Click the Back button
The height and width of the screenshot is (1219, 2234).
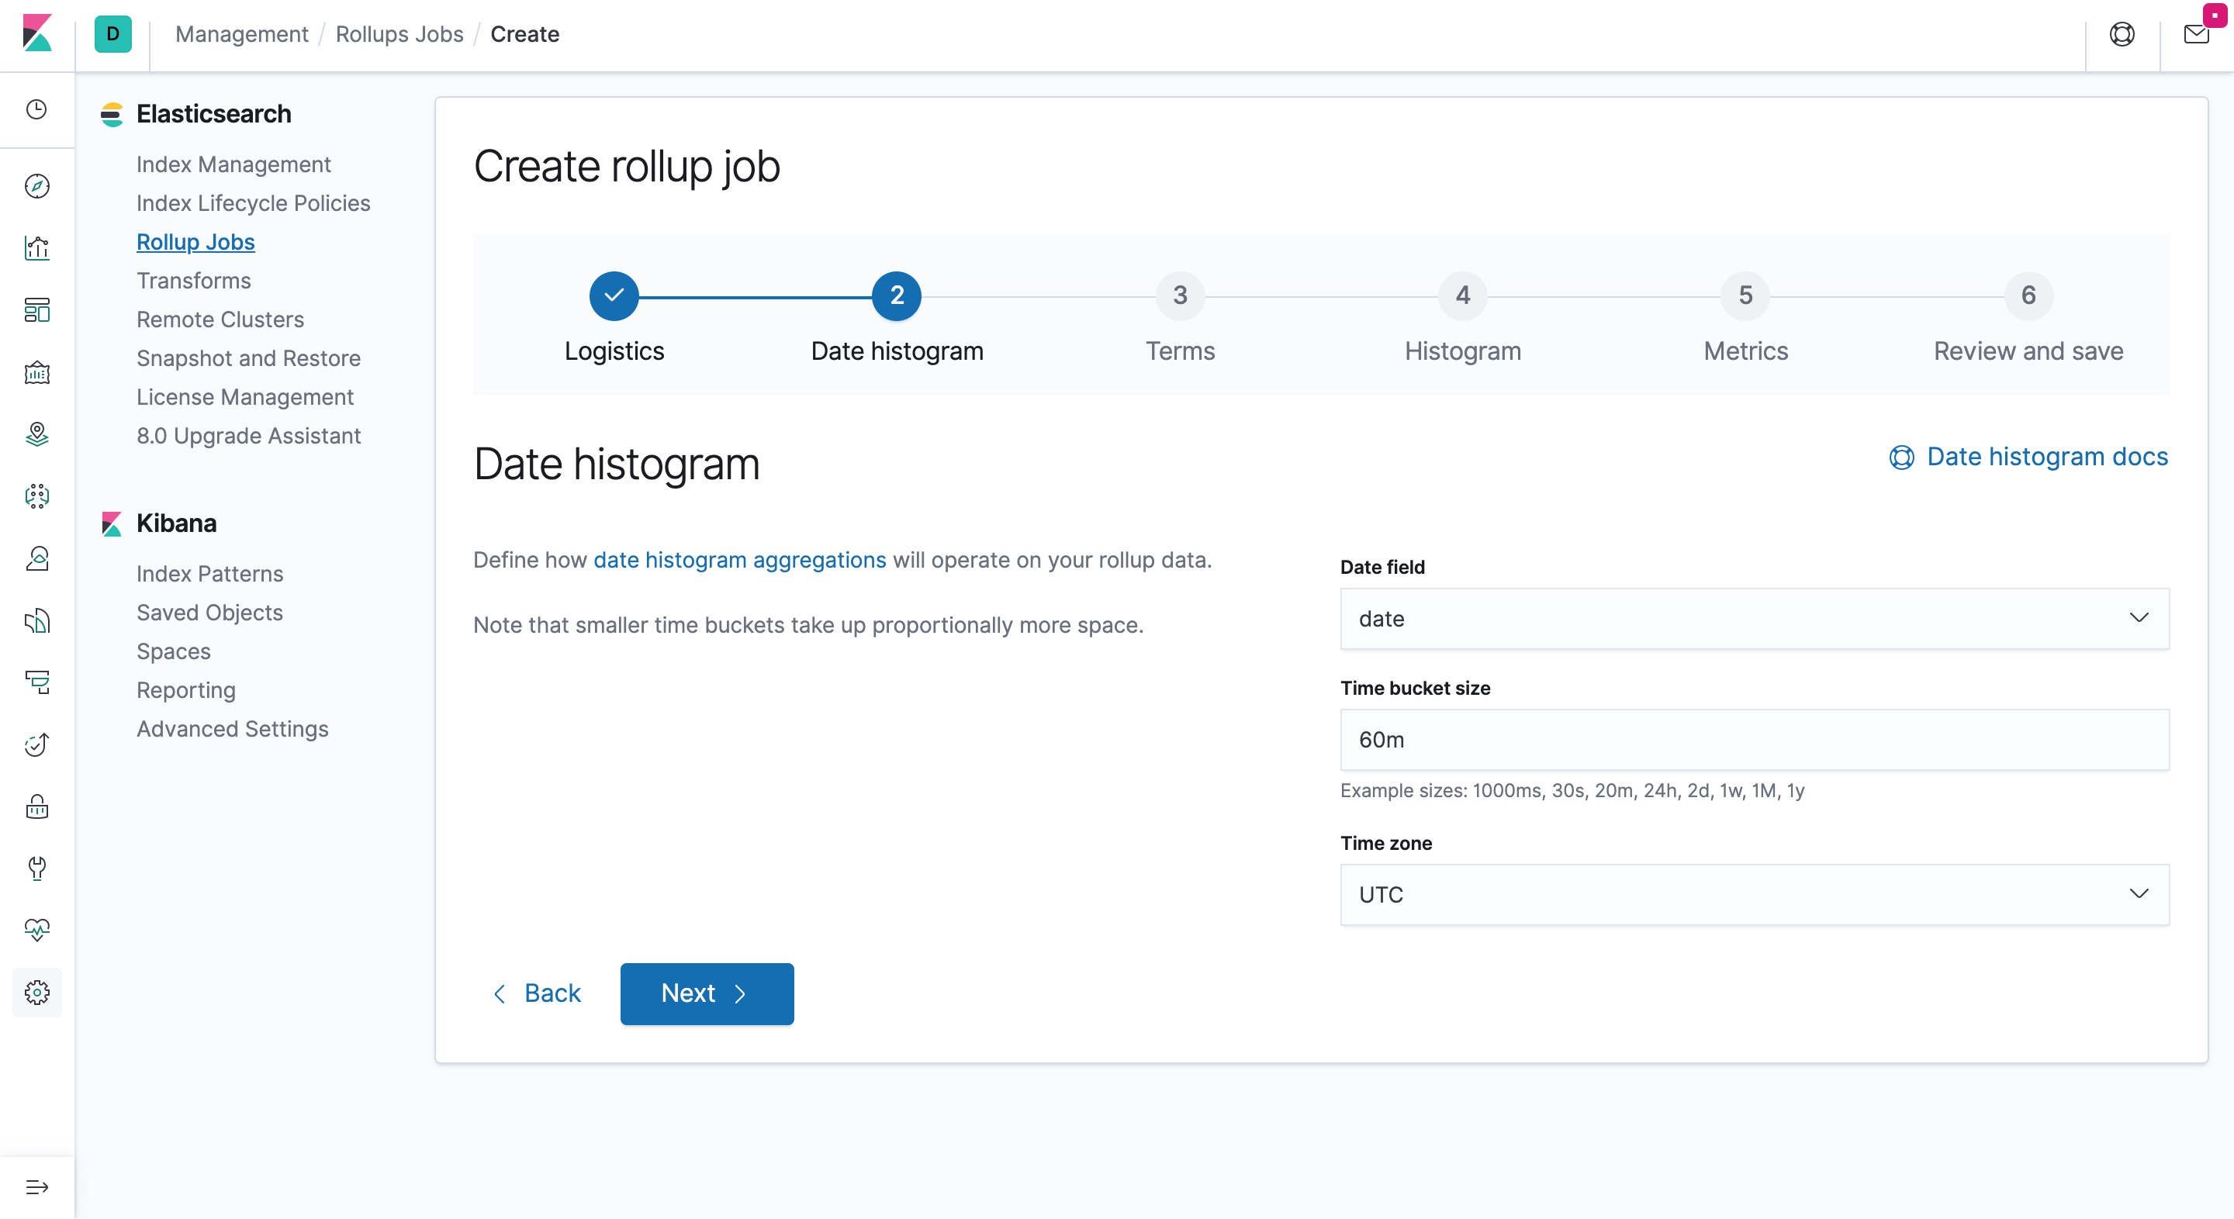point(537,993)
